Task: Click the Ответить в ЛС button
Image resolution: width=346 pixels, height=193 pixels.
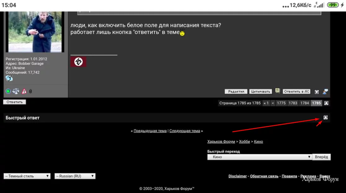Action: [x=297, y=92]
